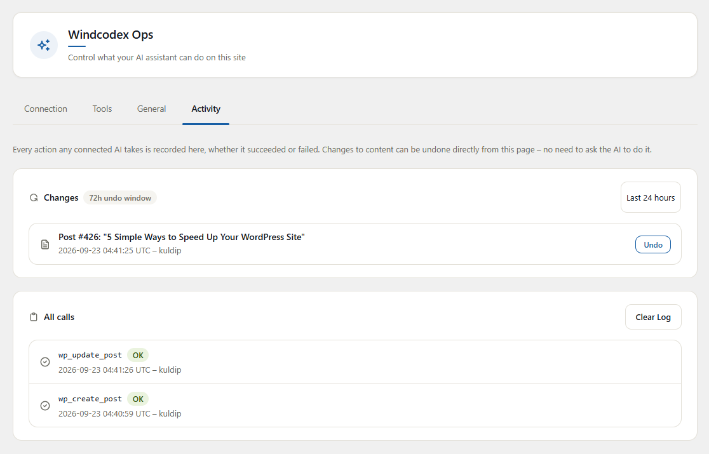Click the description text about recorded AI actions
This screenshot has width=709, height=454.
pyautogui.click(x=332, y=149)
